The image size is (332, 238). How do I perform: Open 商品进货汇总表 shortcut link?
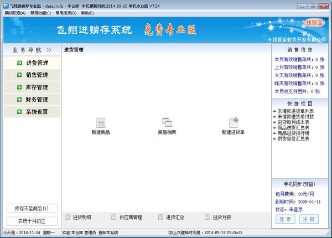click(x=293, y=128)
